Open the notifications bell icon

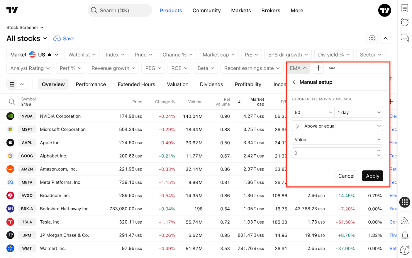click(x=405, y=235)
